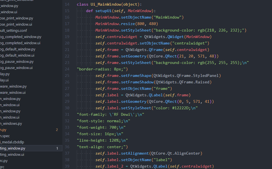Open the ult_settings.conf file
The image size is (272, 169).
(14, 31)
